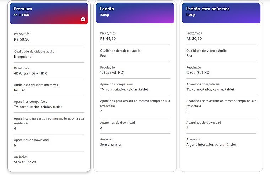Click Aparelhos de download in ad-supported card
Image resolution: width=270 pixels, height=175 pixels.
pos(204,123)
